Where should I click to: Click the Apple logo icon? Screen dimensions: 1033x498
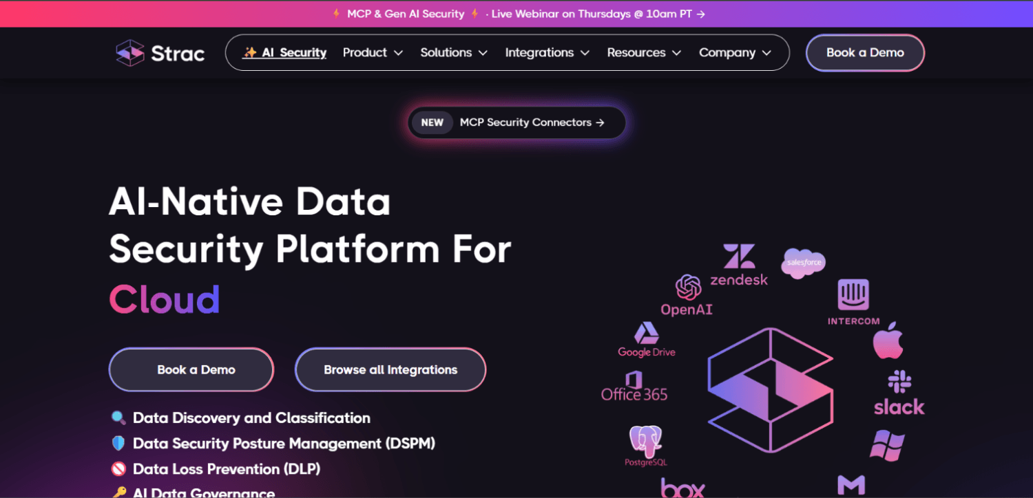pyautogui.click(x=888, y=340)
